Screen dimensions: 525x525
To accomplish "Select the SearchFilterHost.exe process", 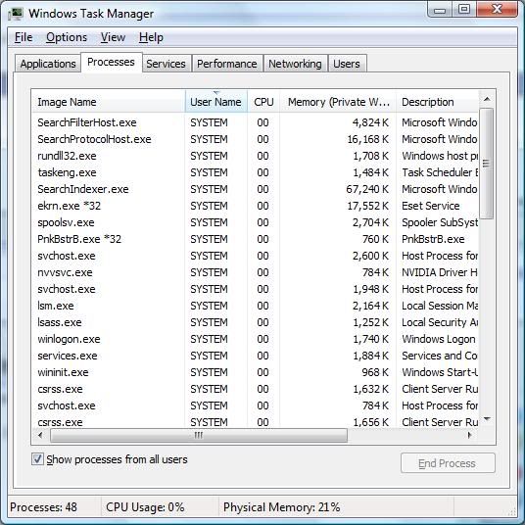I will tap(255, 122).
